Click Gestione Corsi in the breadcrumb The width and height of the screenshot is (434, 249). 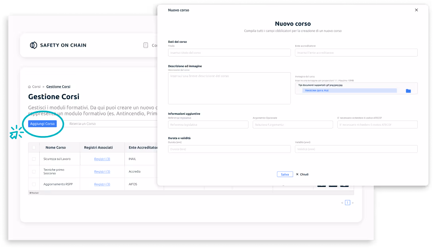tap(58, 87)
